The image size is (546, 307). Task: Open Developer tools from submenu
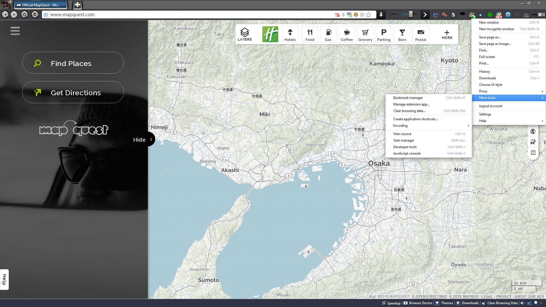429,147
